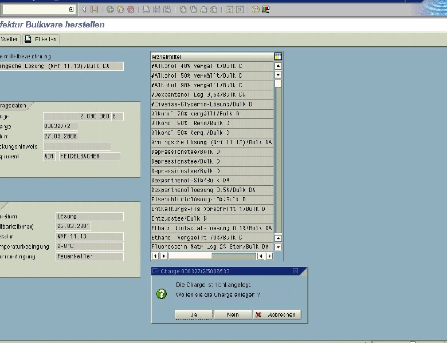
Task: Click the Save disk icon in toolbar
Action: tap(95, 9)
